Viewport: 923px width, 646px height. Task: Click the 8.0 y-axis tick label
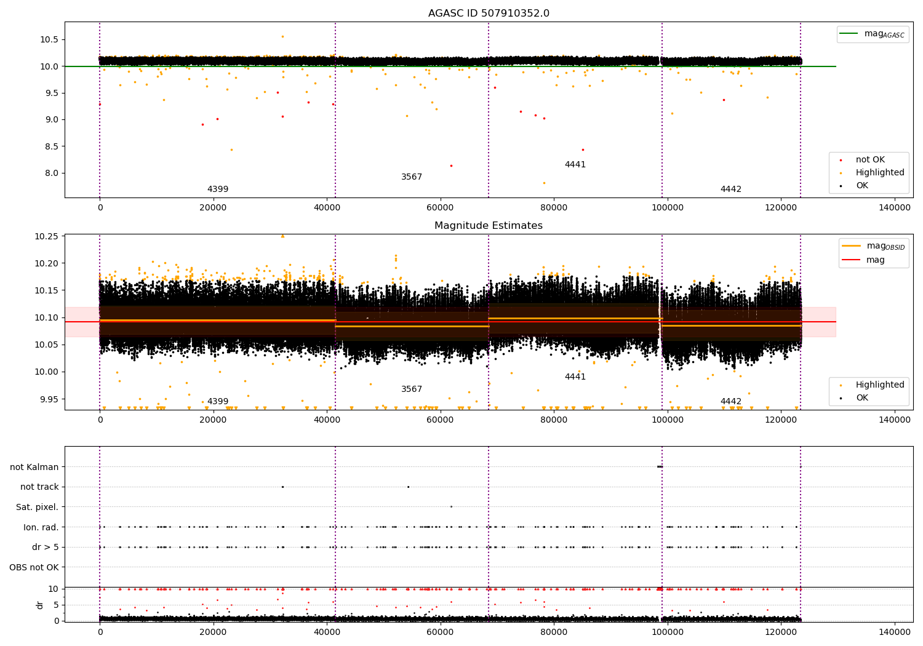click(x=52, y=173)
